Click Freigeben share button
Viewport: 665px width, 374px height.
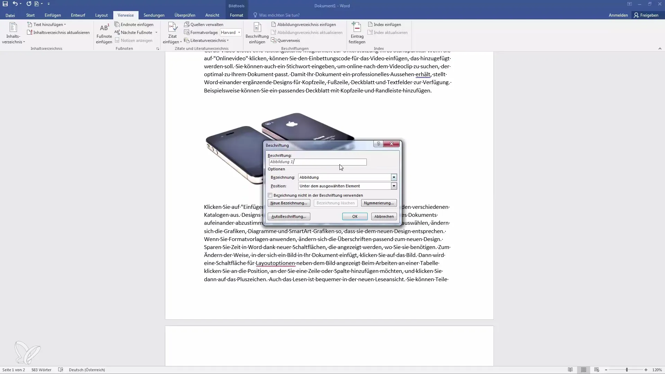click(x=646, y=15)
